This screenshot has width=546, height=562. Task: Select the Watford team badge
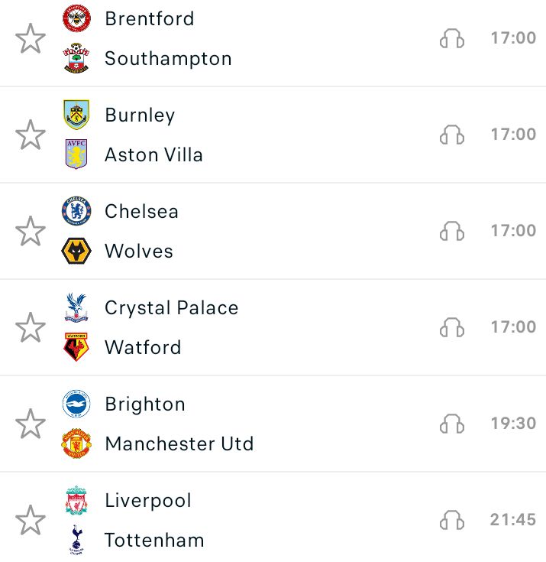click(x=76, y=347)
